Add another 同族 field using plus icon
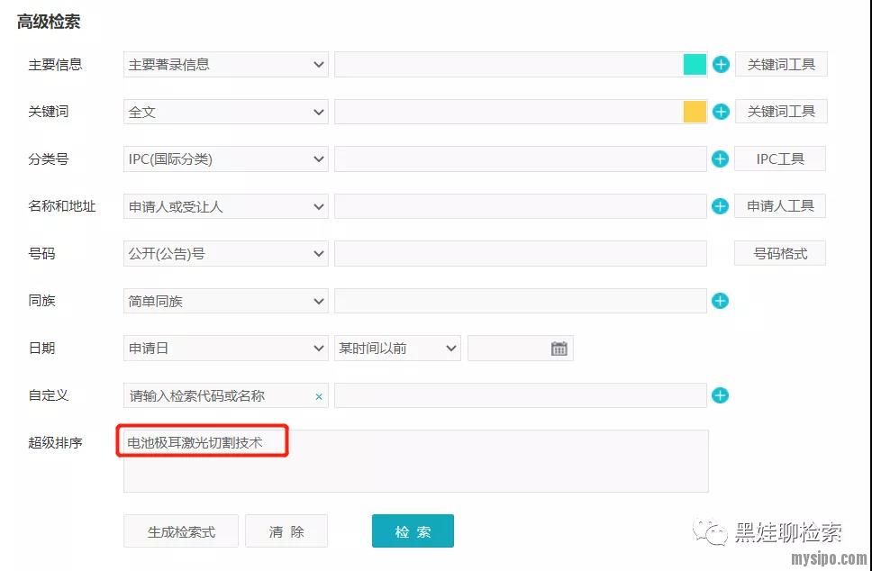872x571 pixels. coord(720,301)
